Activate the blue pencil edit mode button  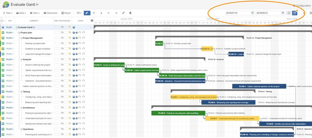[x=87, y=13]
